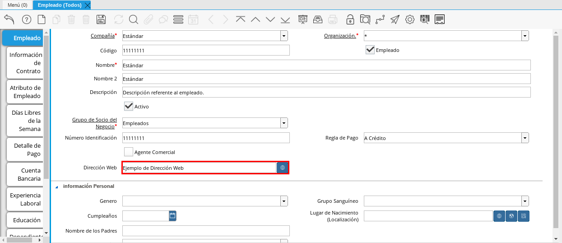Open the Experiencia Laboral tab
The height and width of the screenshot is (243, 562).
tap(25, 199)
